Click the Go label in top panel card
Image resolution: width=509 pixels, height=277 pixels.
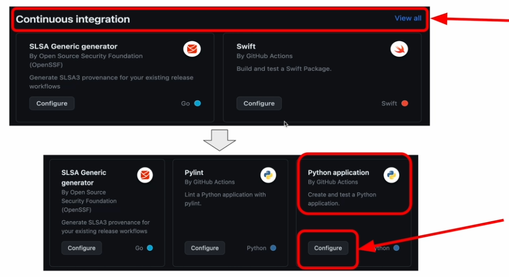tap(185, 103)
